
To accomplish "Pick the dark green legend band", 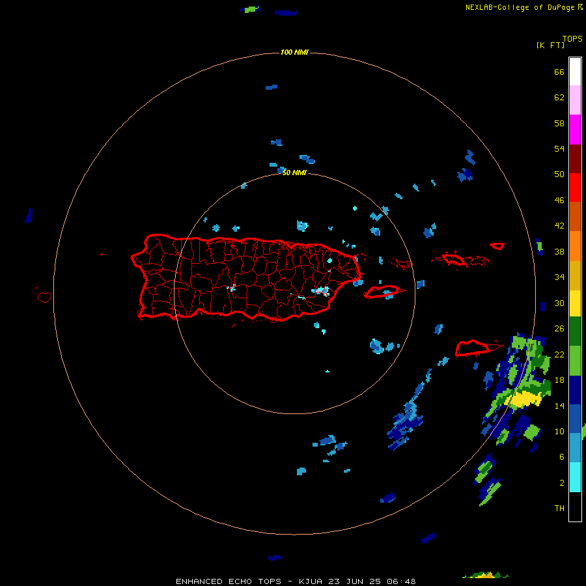I will (575, 331).
